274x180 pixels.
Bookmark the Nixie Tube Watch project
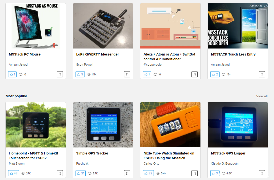click(x=195, y=173)
